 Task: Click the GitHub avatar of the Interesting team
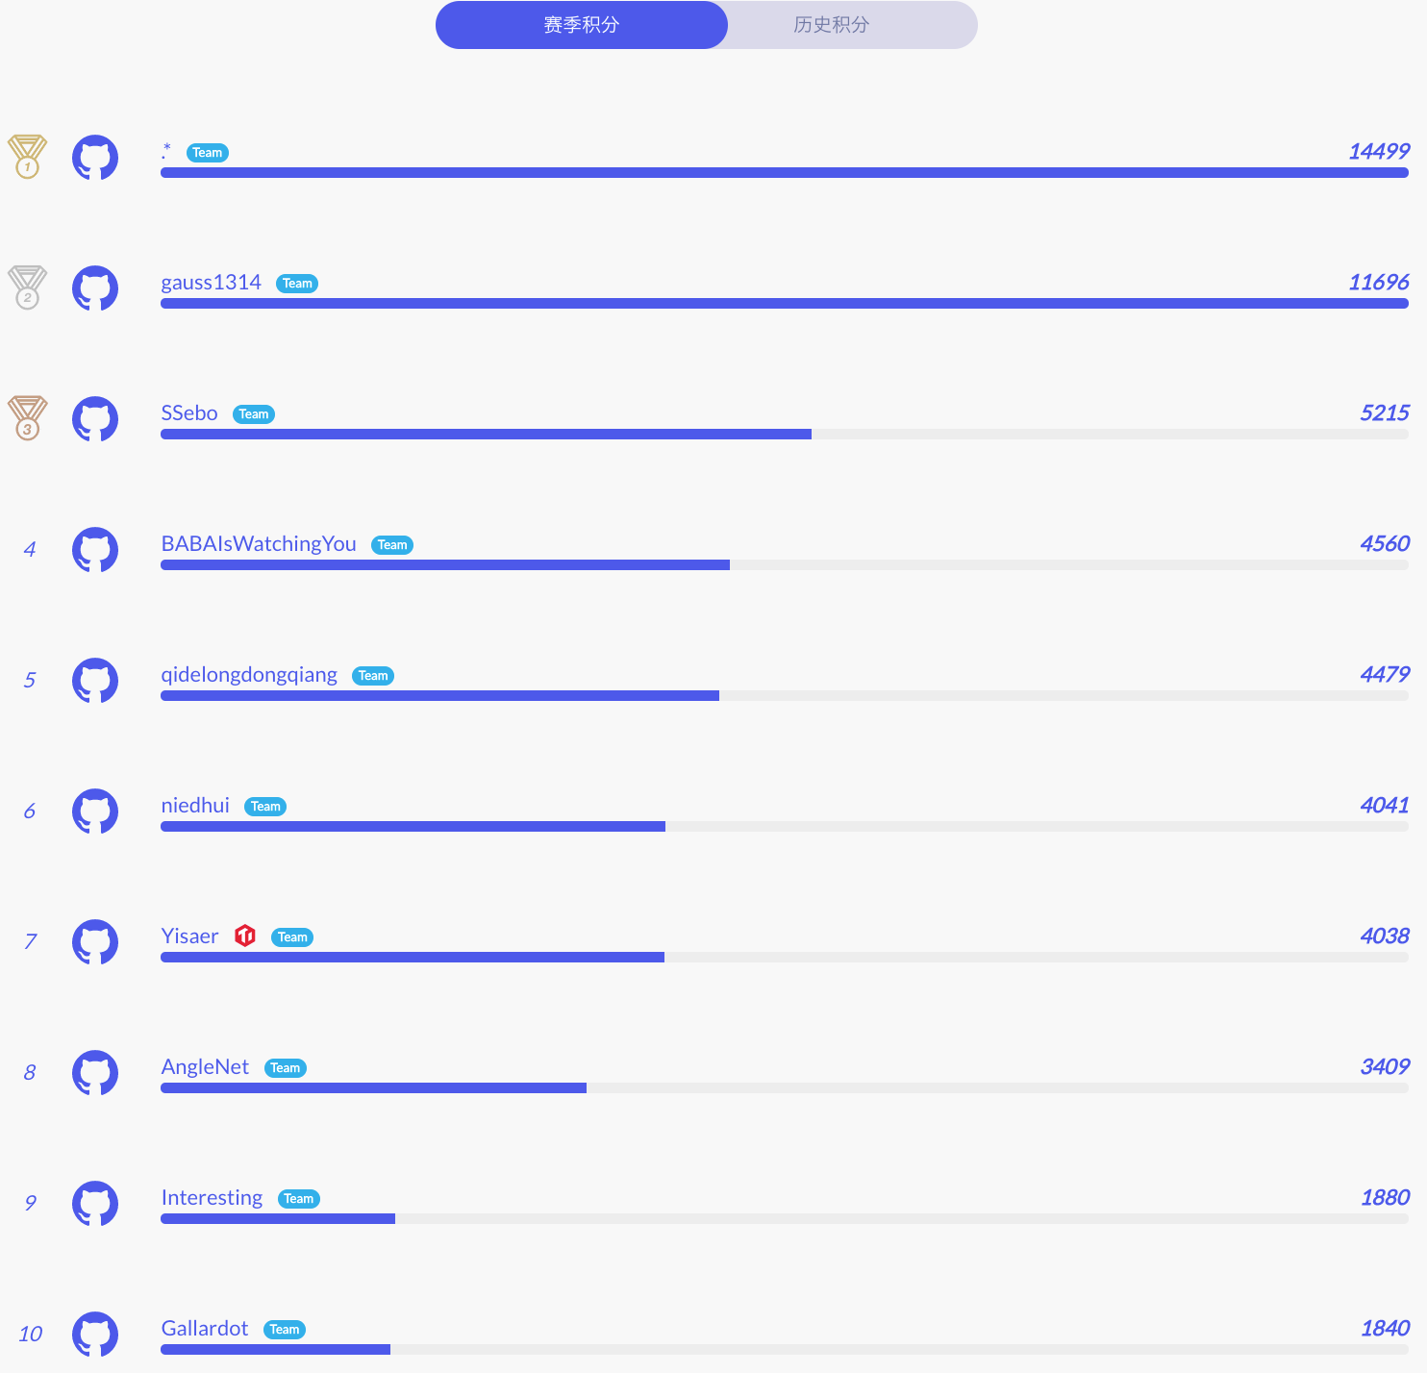point(95,1204)
